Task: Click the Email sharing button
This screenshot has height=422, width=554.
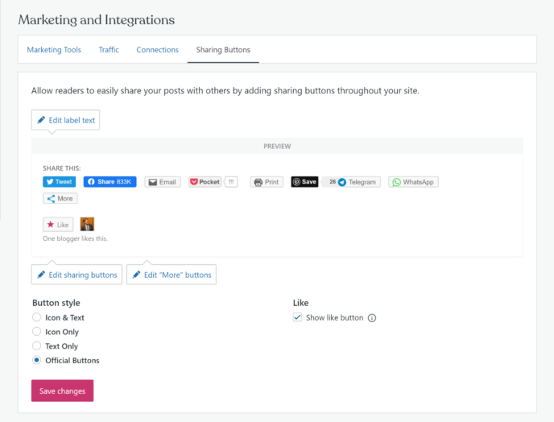Action: pyautogui.click(x=163, y=182)
